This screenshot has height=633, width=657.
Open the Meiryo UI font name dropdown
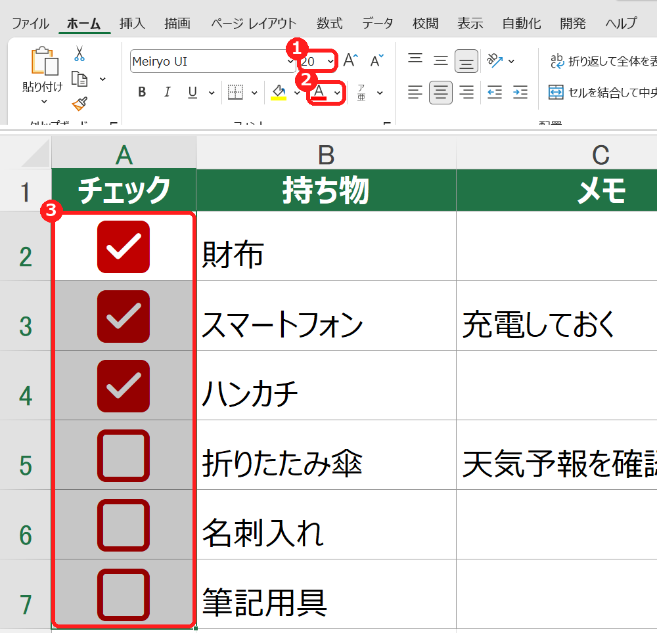pos(290,61)
